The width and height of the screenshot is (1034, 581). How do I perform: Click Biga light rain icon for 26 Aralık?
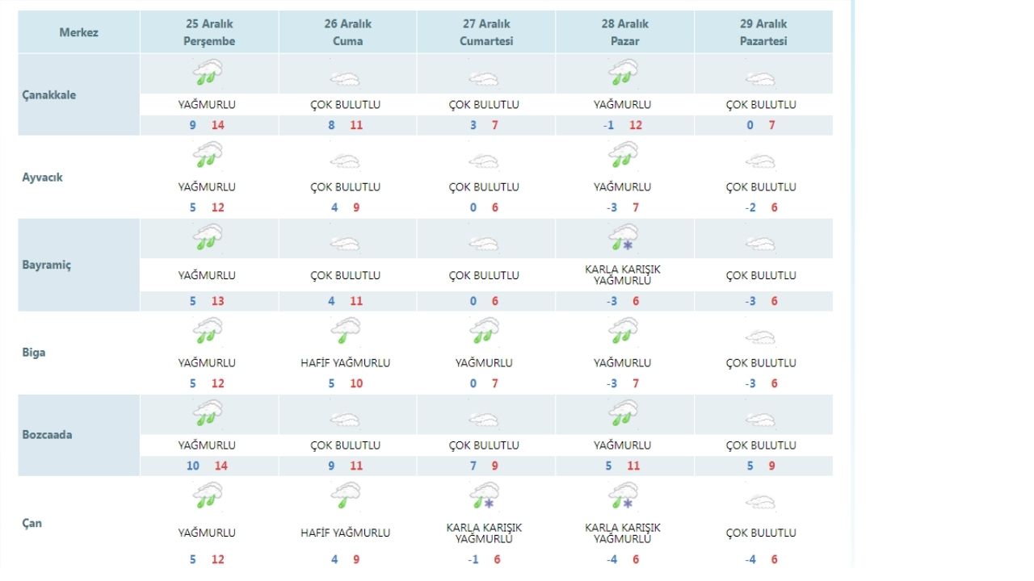coord(346,331)
